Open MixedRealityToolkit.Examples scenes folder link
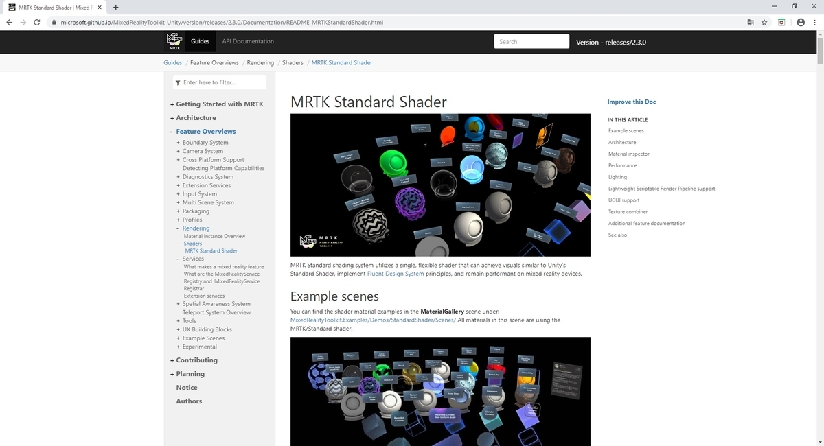Image resolution: width=824 pixels, height=446 pixels. [x=373, y=320]
